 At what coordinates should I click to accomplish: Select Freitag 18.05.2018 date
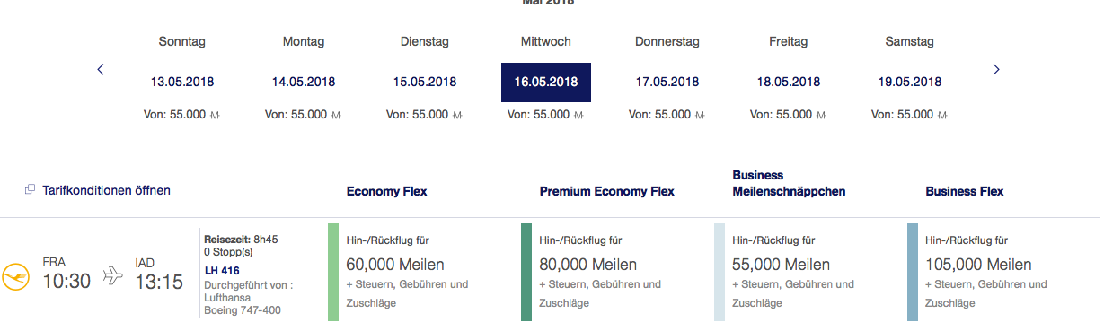tap(789, 82)
